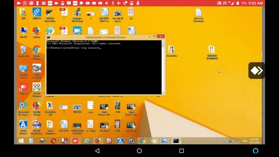Viewport: 279px width, 157px height.
Task: Click the Command Prompt scrollbar up arrow
Action: pos(163,42)
